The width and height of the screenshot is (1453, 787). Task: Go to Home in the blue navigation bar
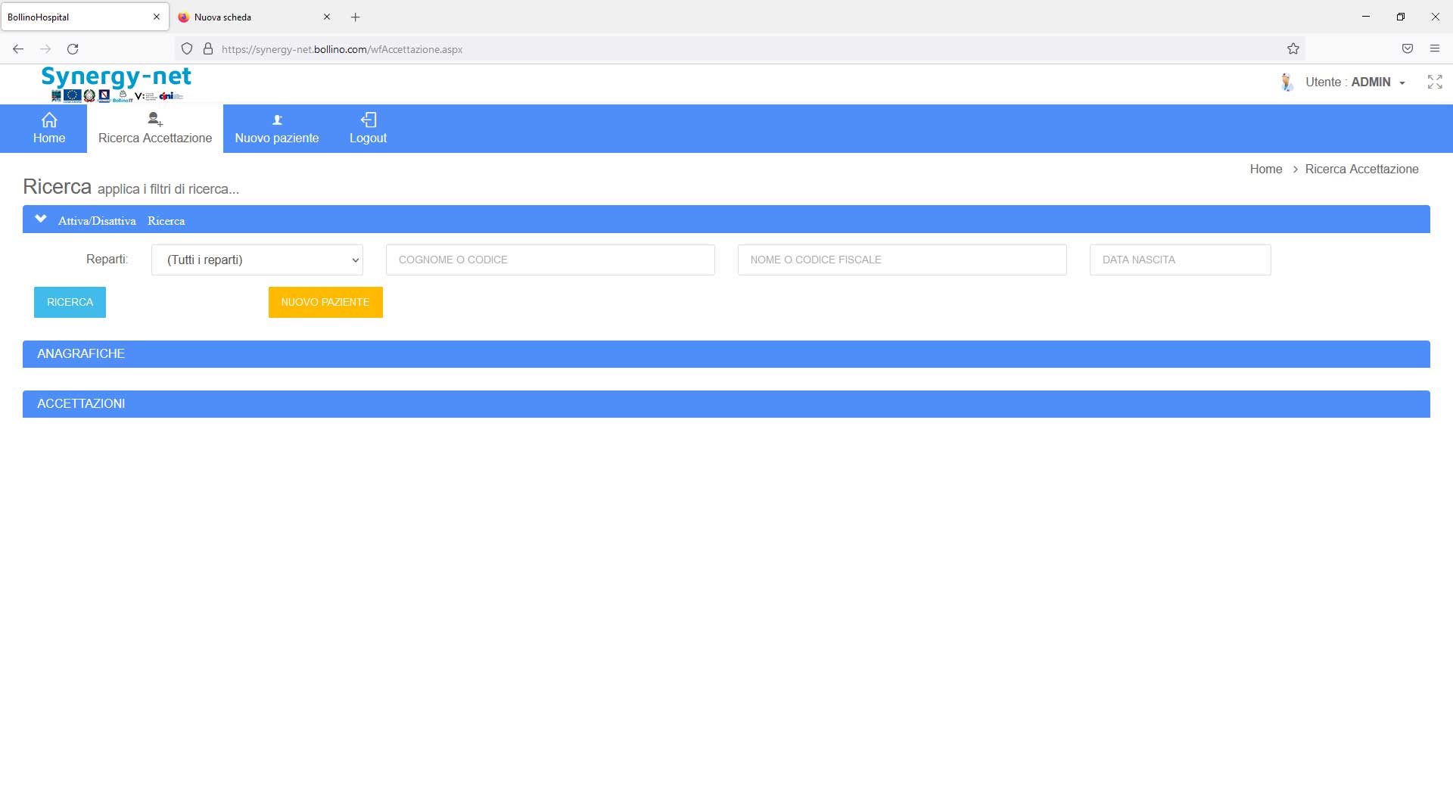49,129
